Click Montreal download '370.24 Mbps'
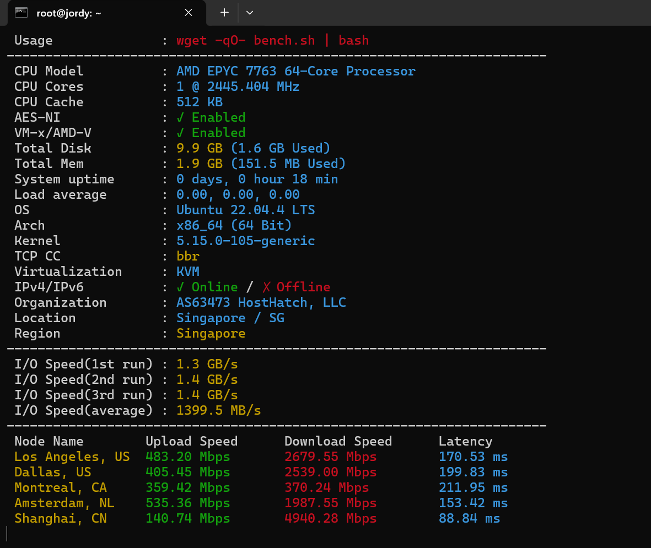Viewport: 651px width, 548px height. click(327, 487)
